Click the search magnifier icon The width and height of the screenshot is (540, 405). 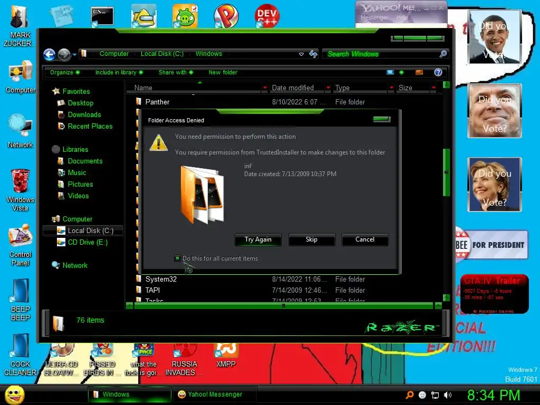click(x=443, y=54)
